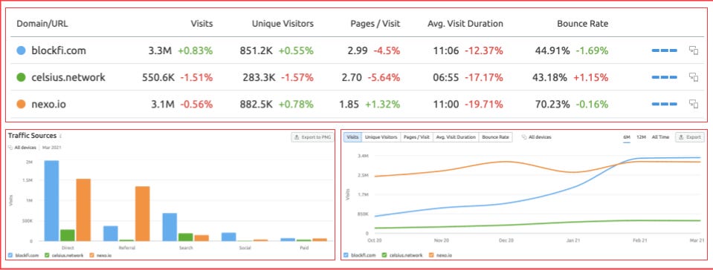
Task: Click the 851.2K unique visitors value
Action: tap(257, 51)
